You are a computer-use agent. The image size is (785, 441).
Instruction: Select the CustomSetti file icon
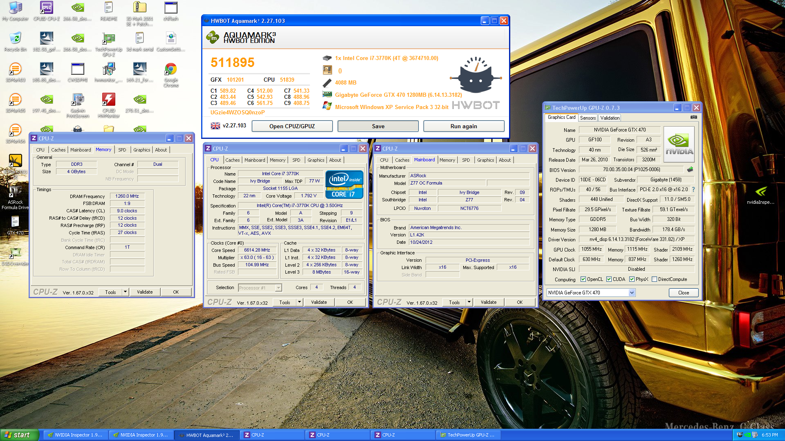click(x=171, y=42)
